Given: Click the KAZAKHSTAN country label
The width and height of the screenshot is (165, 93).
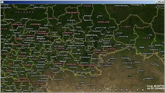Looking at the screenshot, I should pos(119,90).
